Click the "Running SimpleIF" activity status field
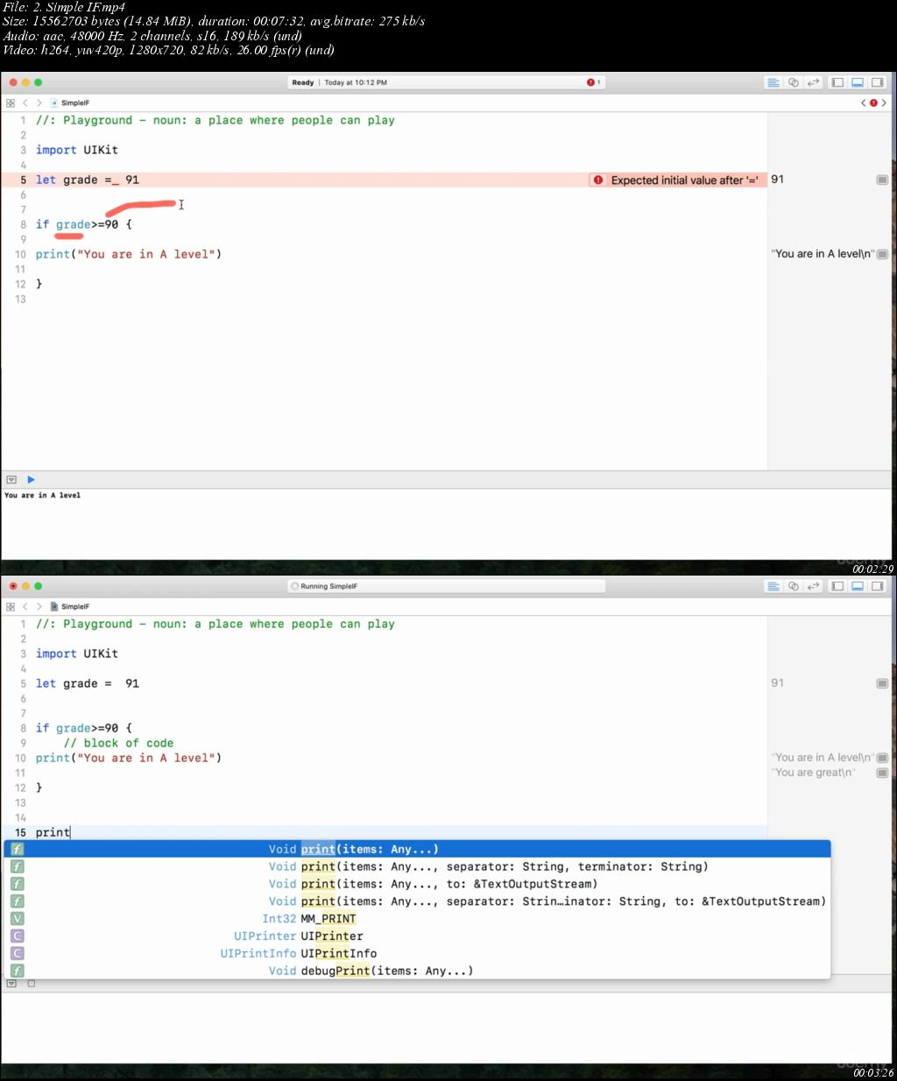 tap(447, 586)
